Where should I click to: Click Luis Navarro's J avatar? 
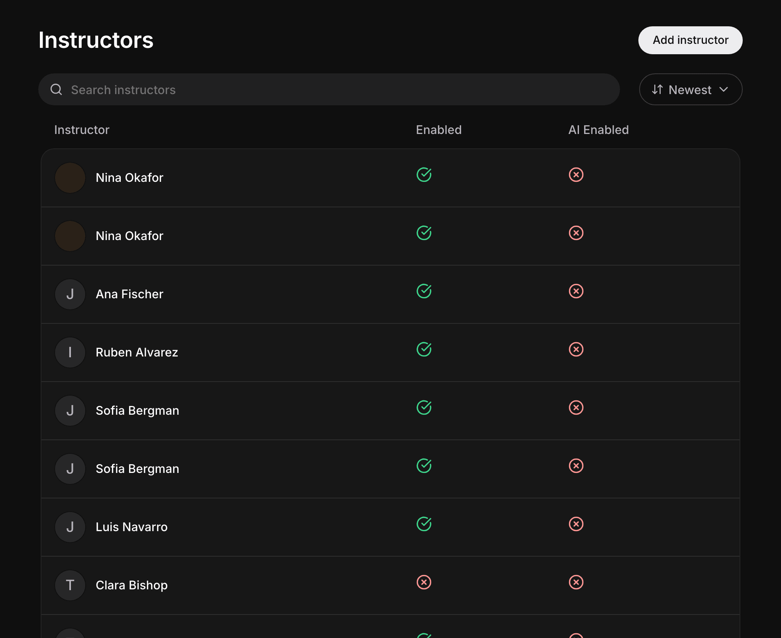coord(70,527)
